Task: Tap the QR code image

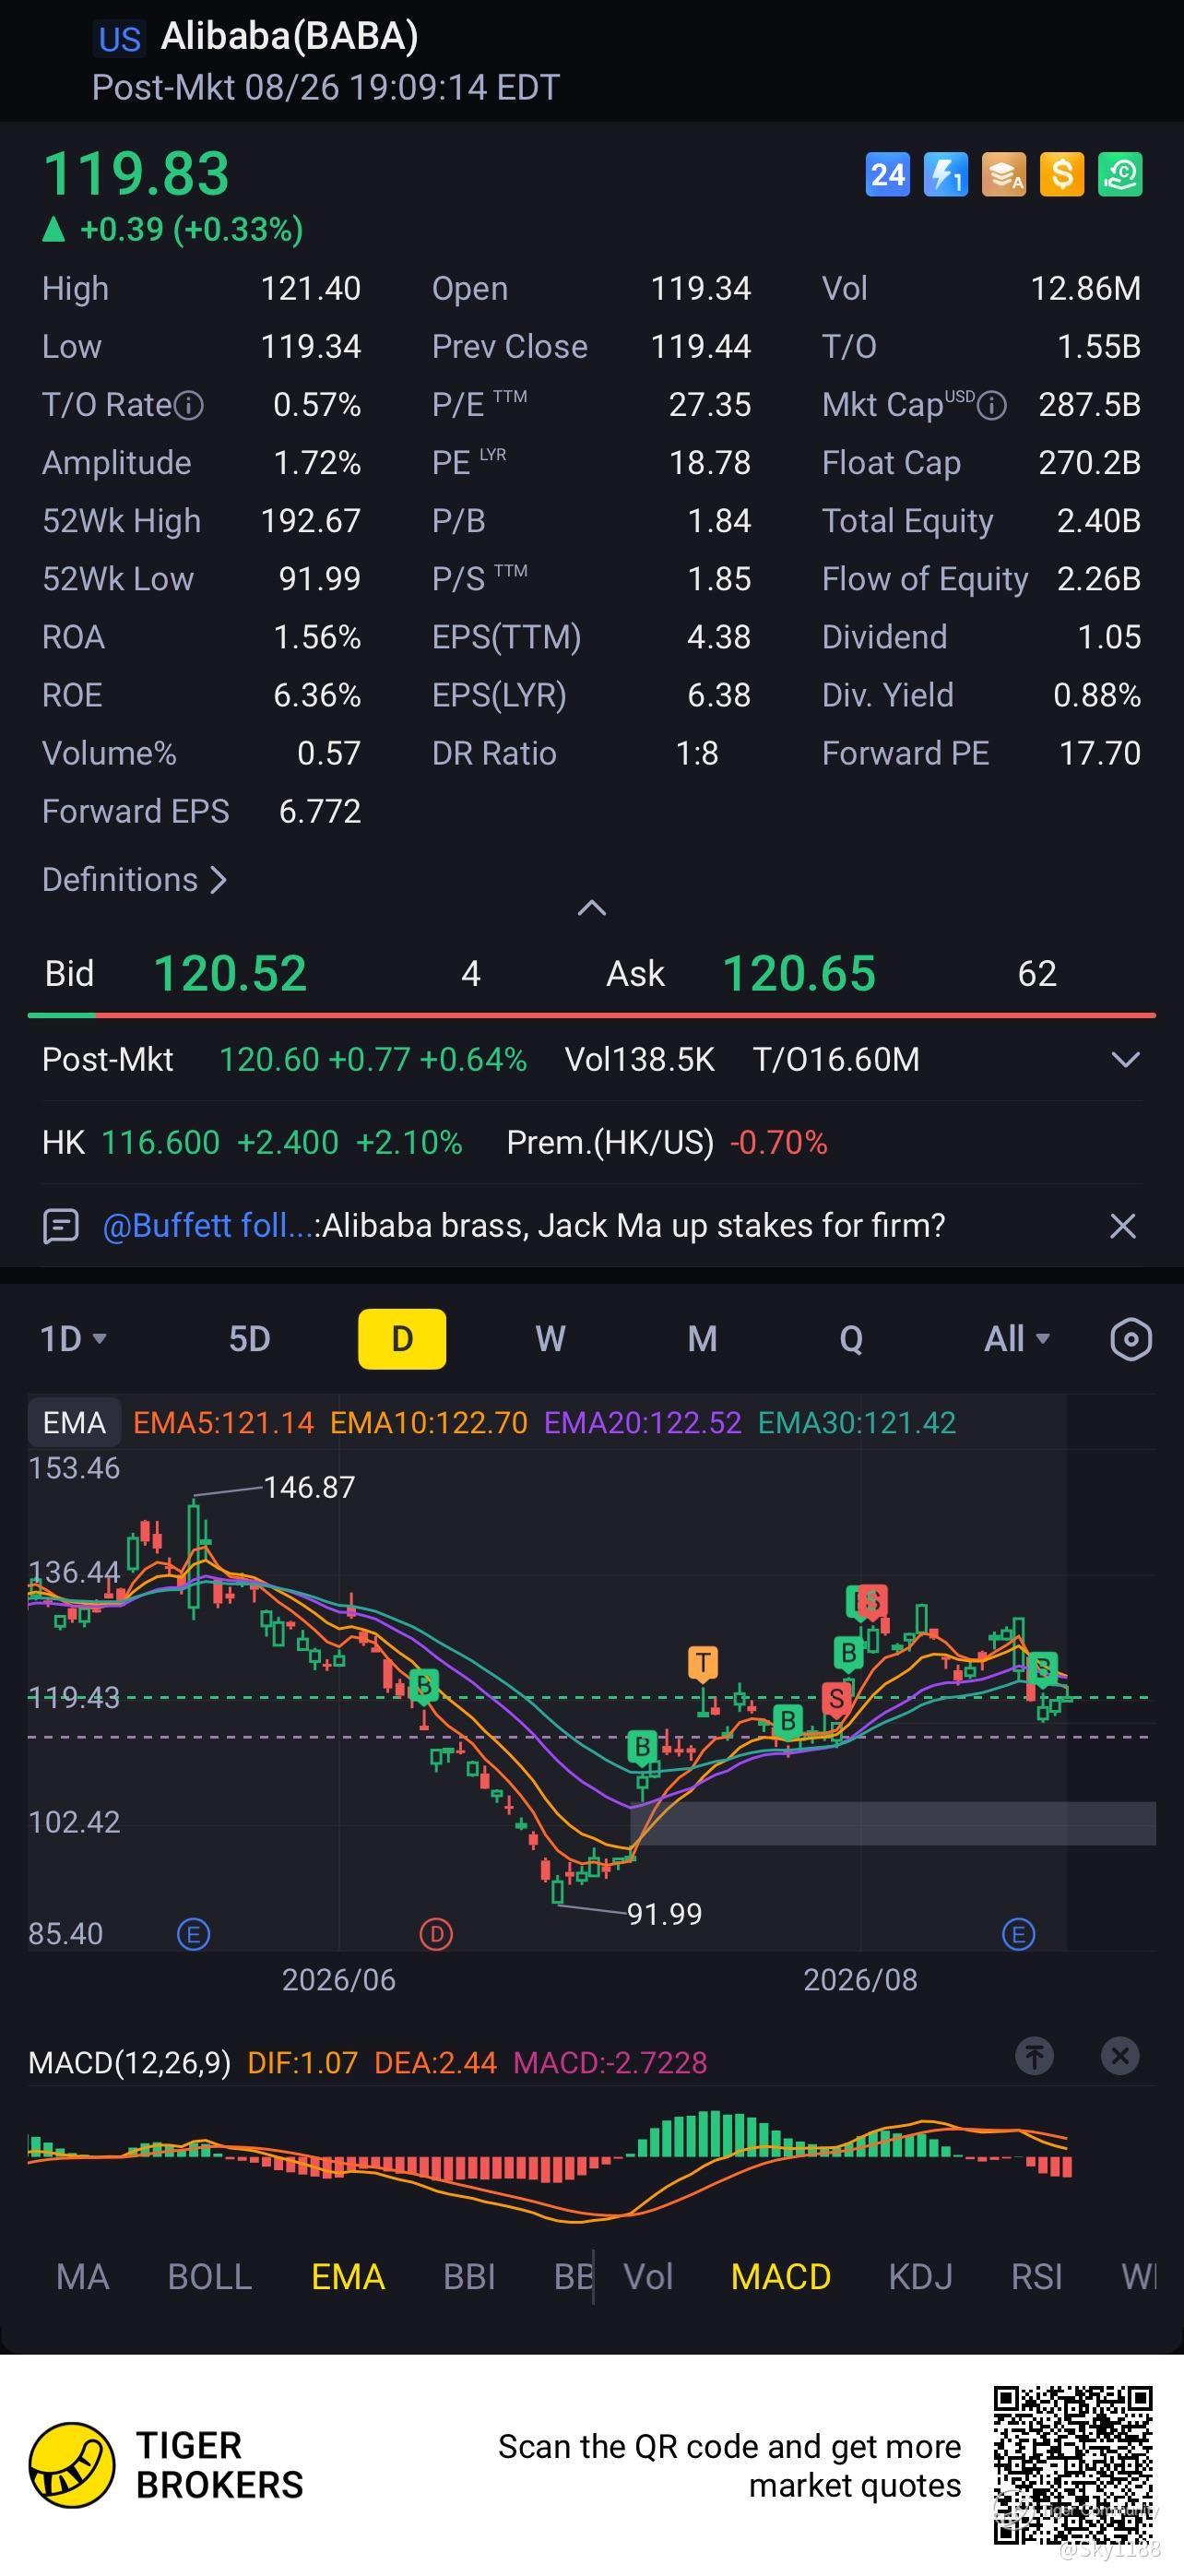Action: point(1073,2464)
